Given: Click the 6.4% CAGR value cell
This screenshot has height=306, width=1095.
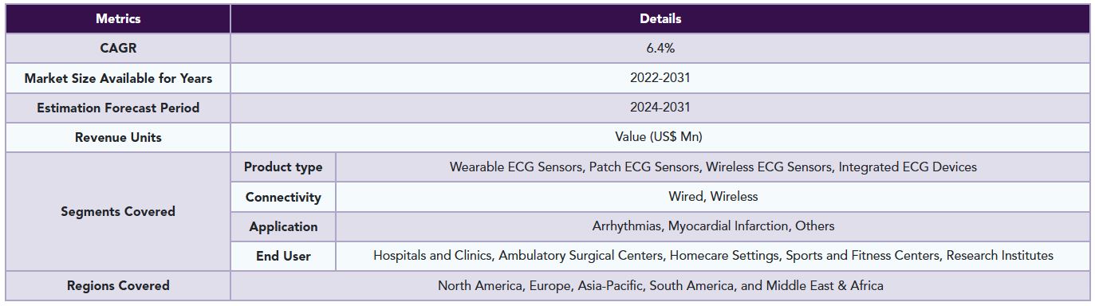Looking at the screenshot, I should [660, 48].
